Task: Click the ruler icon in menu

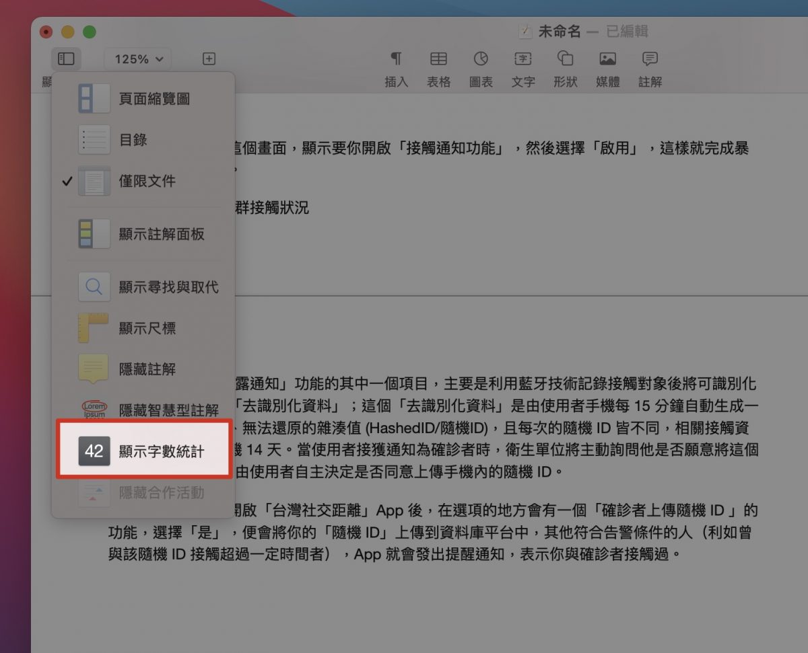Action: click(94, 328)
